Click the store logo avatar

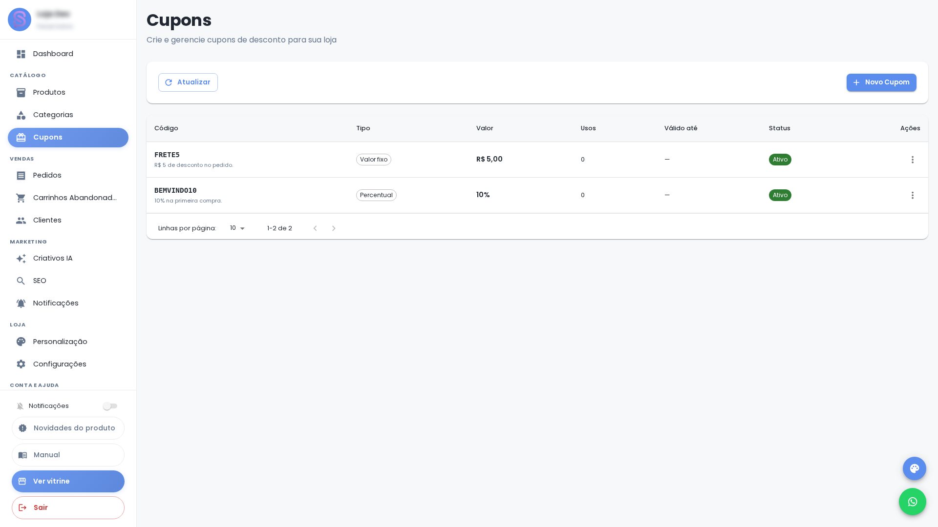tap(20, 20)
